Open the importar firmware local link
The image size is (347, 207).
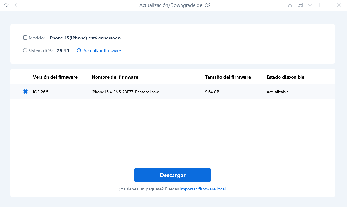point(203,189)
